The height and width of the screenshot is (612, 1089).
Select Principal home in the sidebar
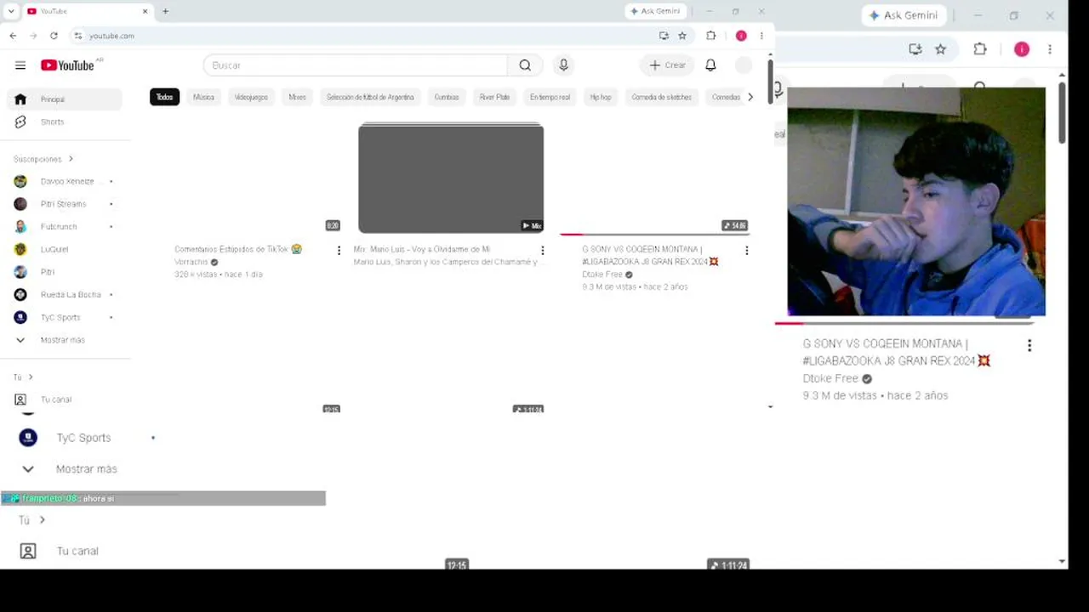[65, 99]
